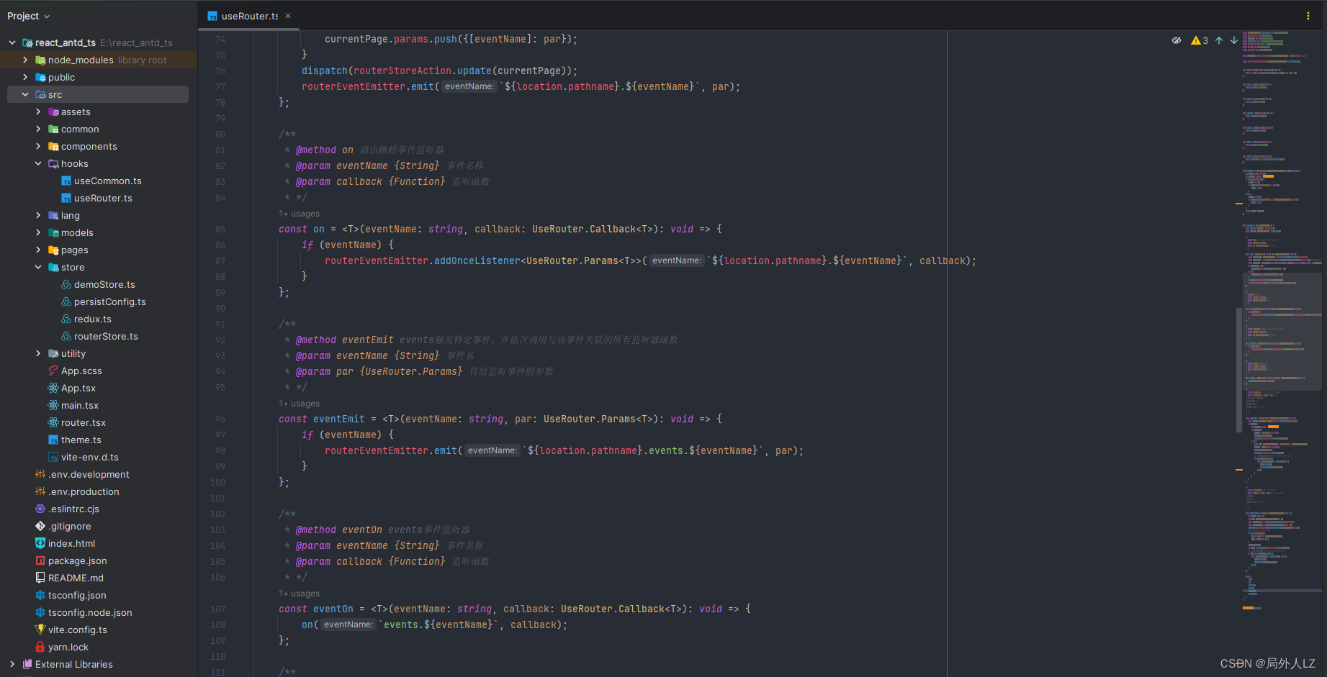The height and width of the screenshot is (677, 1327).
Task: Click the theme.ts TypeScript file icon
Action: point(53,440)
